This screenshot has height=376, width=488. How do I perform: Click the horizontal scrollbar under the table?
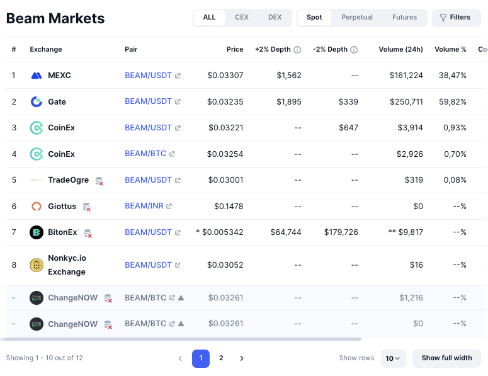click(x=181, y=339)
